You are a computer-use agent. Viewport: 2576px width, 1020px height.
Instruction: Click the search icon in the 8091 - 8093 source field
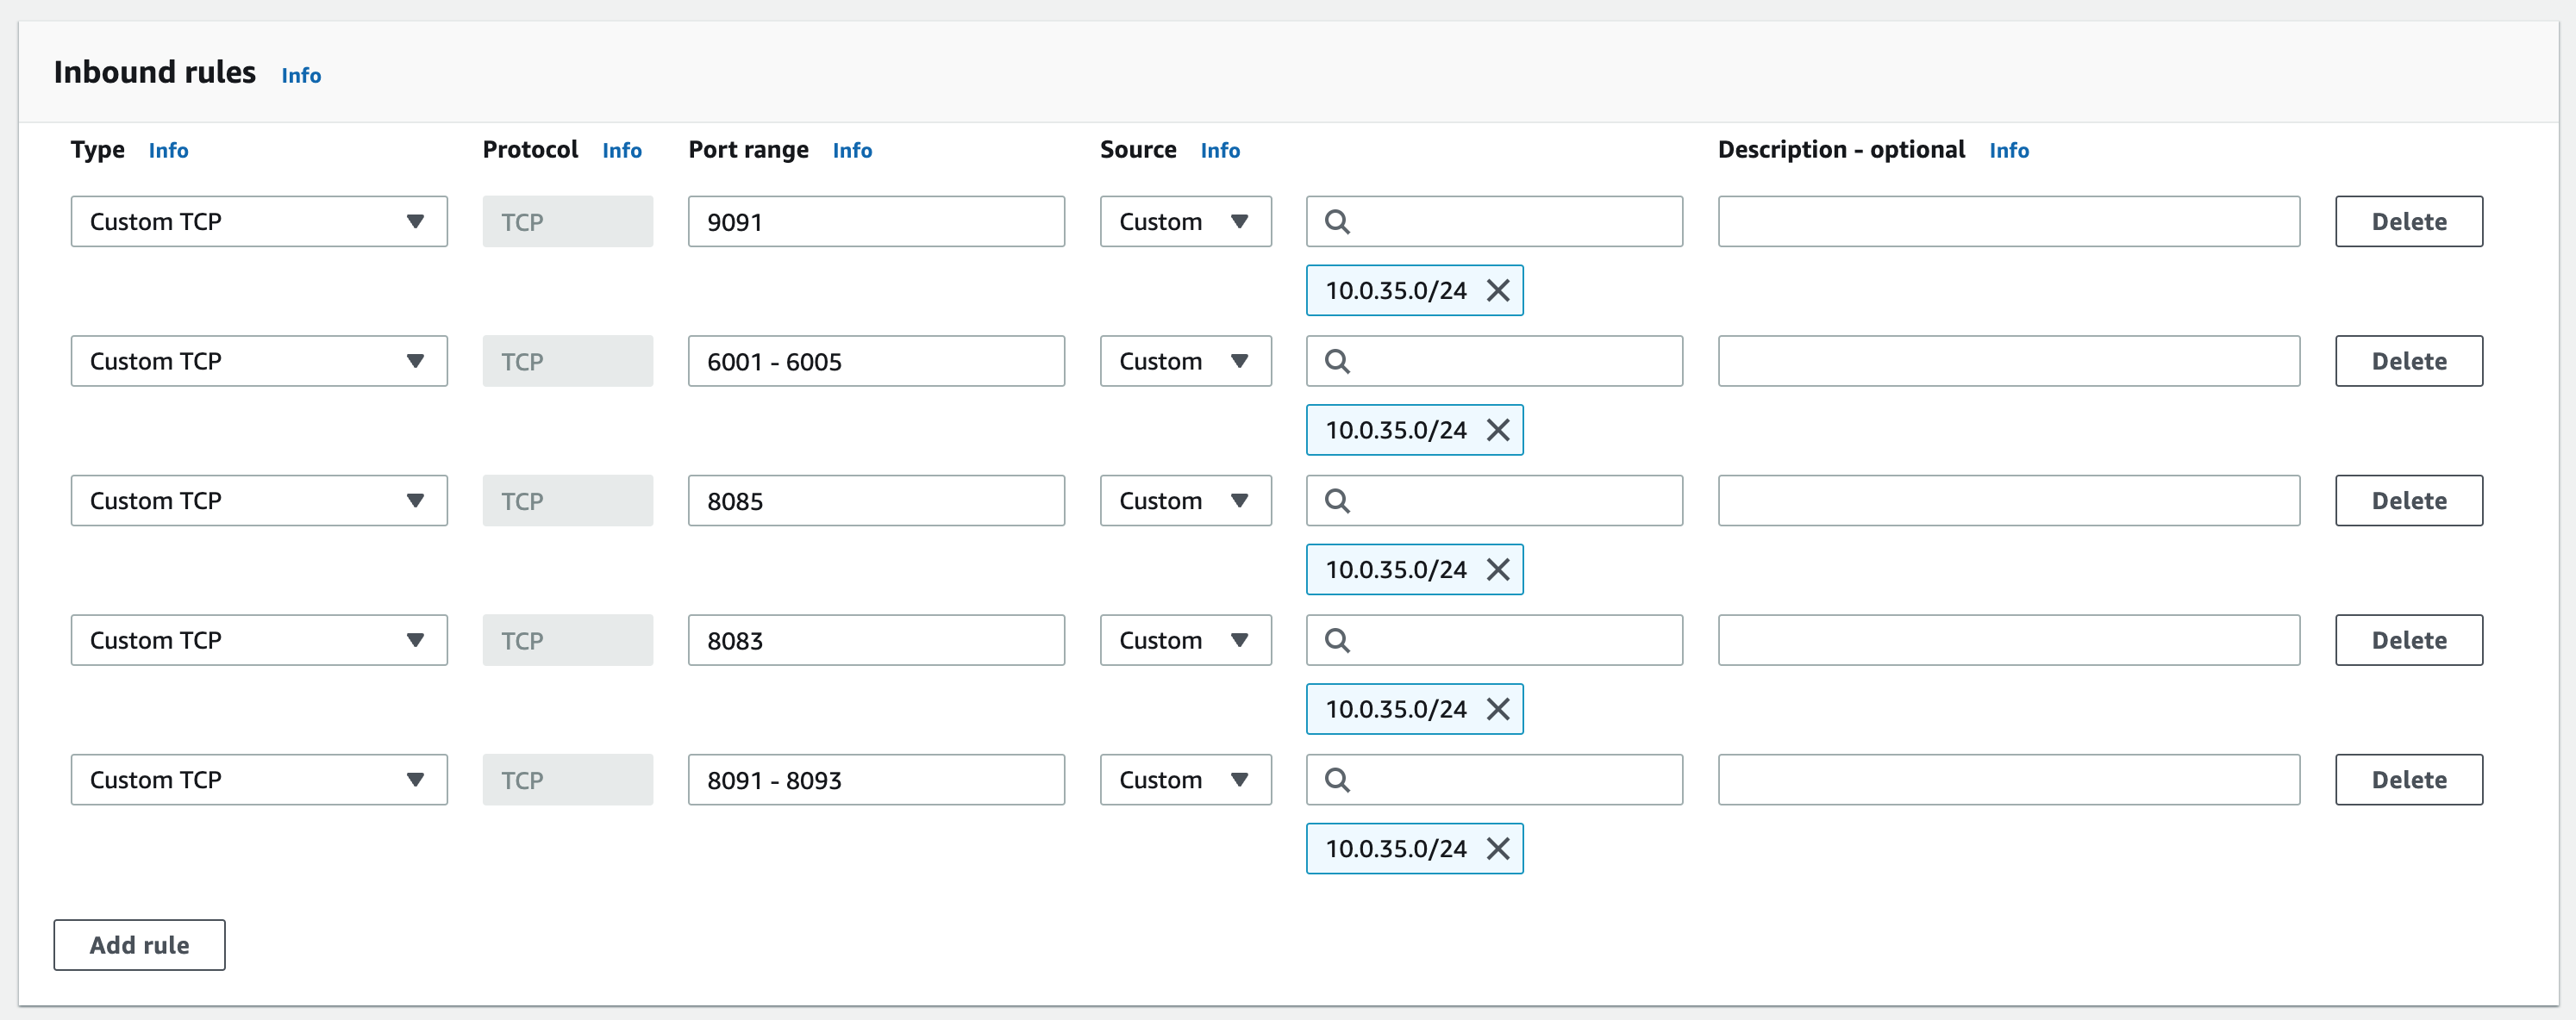tap(1337, 781)
